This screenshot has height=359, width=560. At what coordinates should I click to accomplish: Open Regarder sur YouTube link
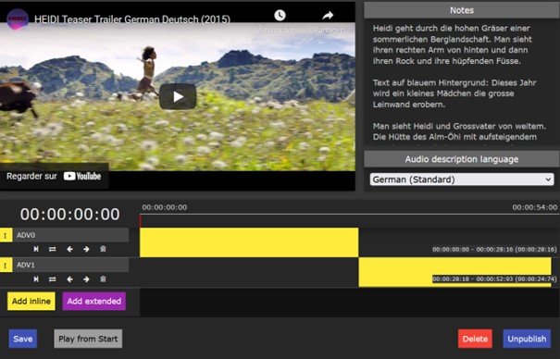(x=54, y=176)
